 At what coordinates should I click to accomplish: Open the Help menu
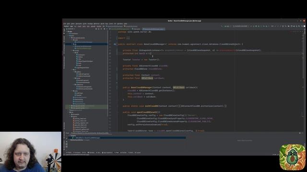coord(125,24)
